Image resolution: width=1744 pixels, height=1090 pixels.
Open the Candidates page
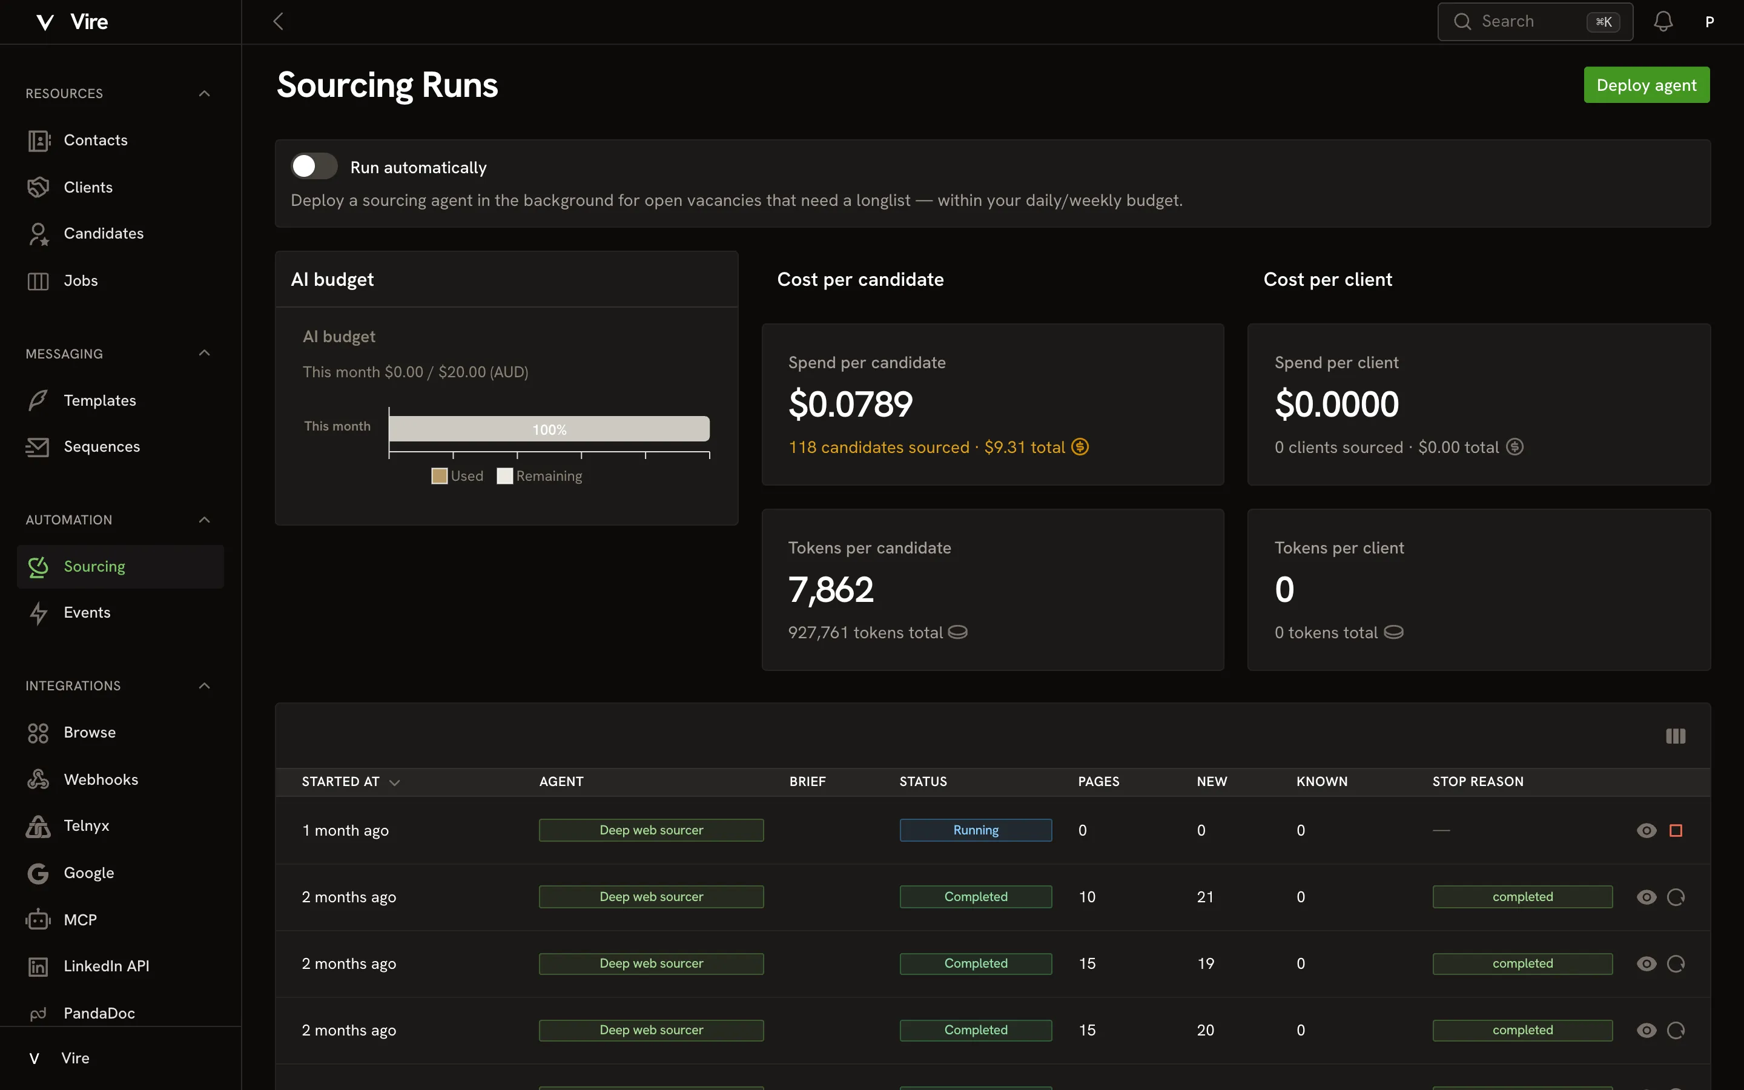tap(121, 234)
